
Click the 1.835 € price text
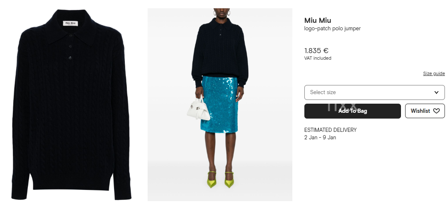(316, 51)
